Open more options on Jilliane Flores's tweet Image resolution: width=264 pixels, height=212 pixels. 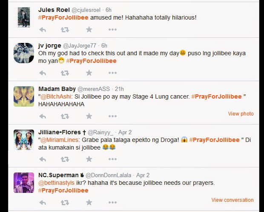112,159
